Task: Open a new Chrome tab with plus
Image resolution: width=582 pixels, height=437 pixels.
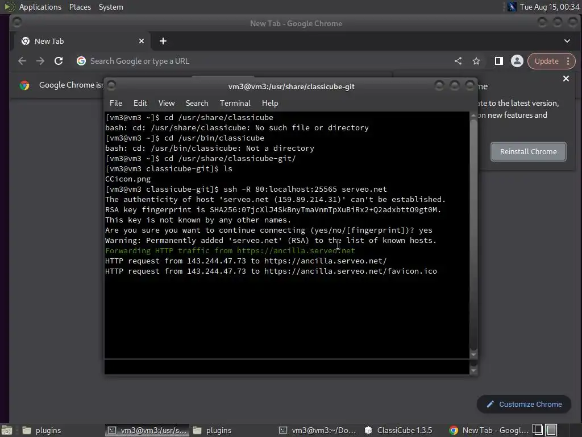Action: [x=163, y=41]
